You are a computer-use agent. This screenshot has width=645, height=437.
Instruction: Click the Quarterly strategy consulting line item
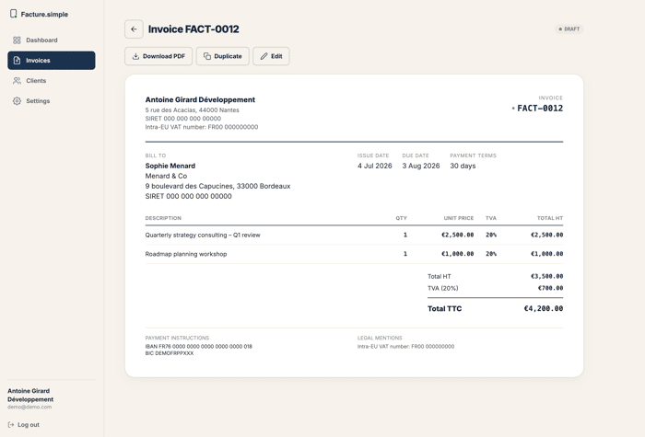[354, 235]
